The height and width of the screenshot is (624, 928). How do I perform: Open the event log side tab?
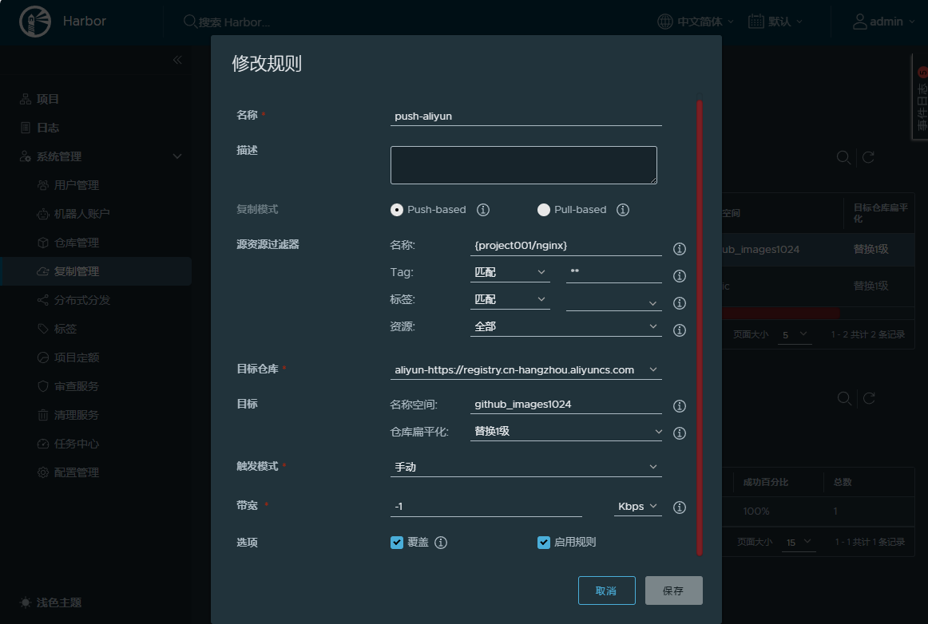coord(921,97)
